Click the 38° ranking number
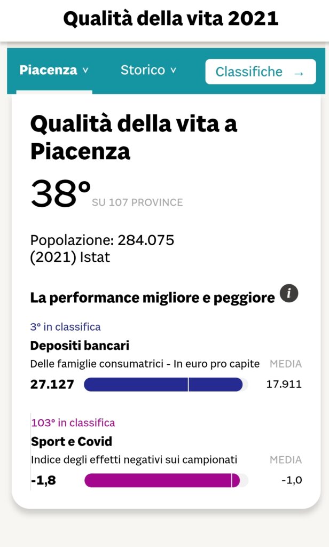The image size is (329, 547). (x=60, y=194)
